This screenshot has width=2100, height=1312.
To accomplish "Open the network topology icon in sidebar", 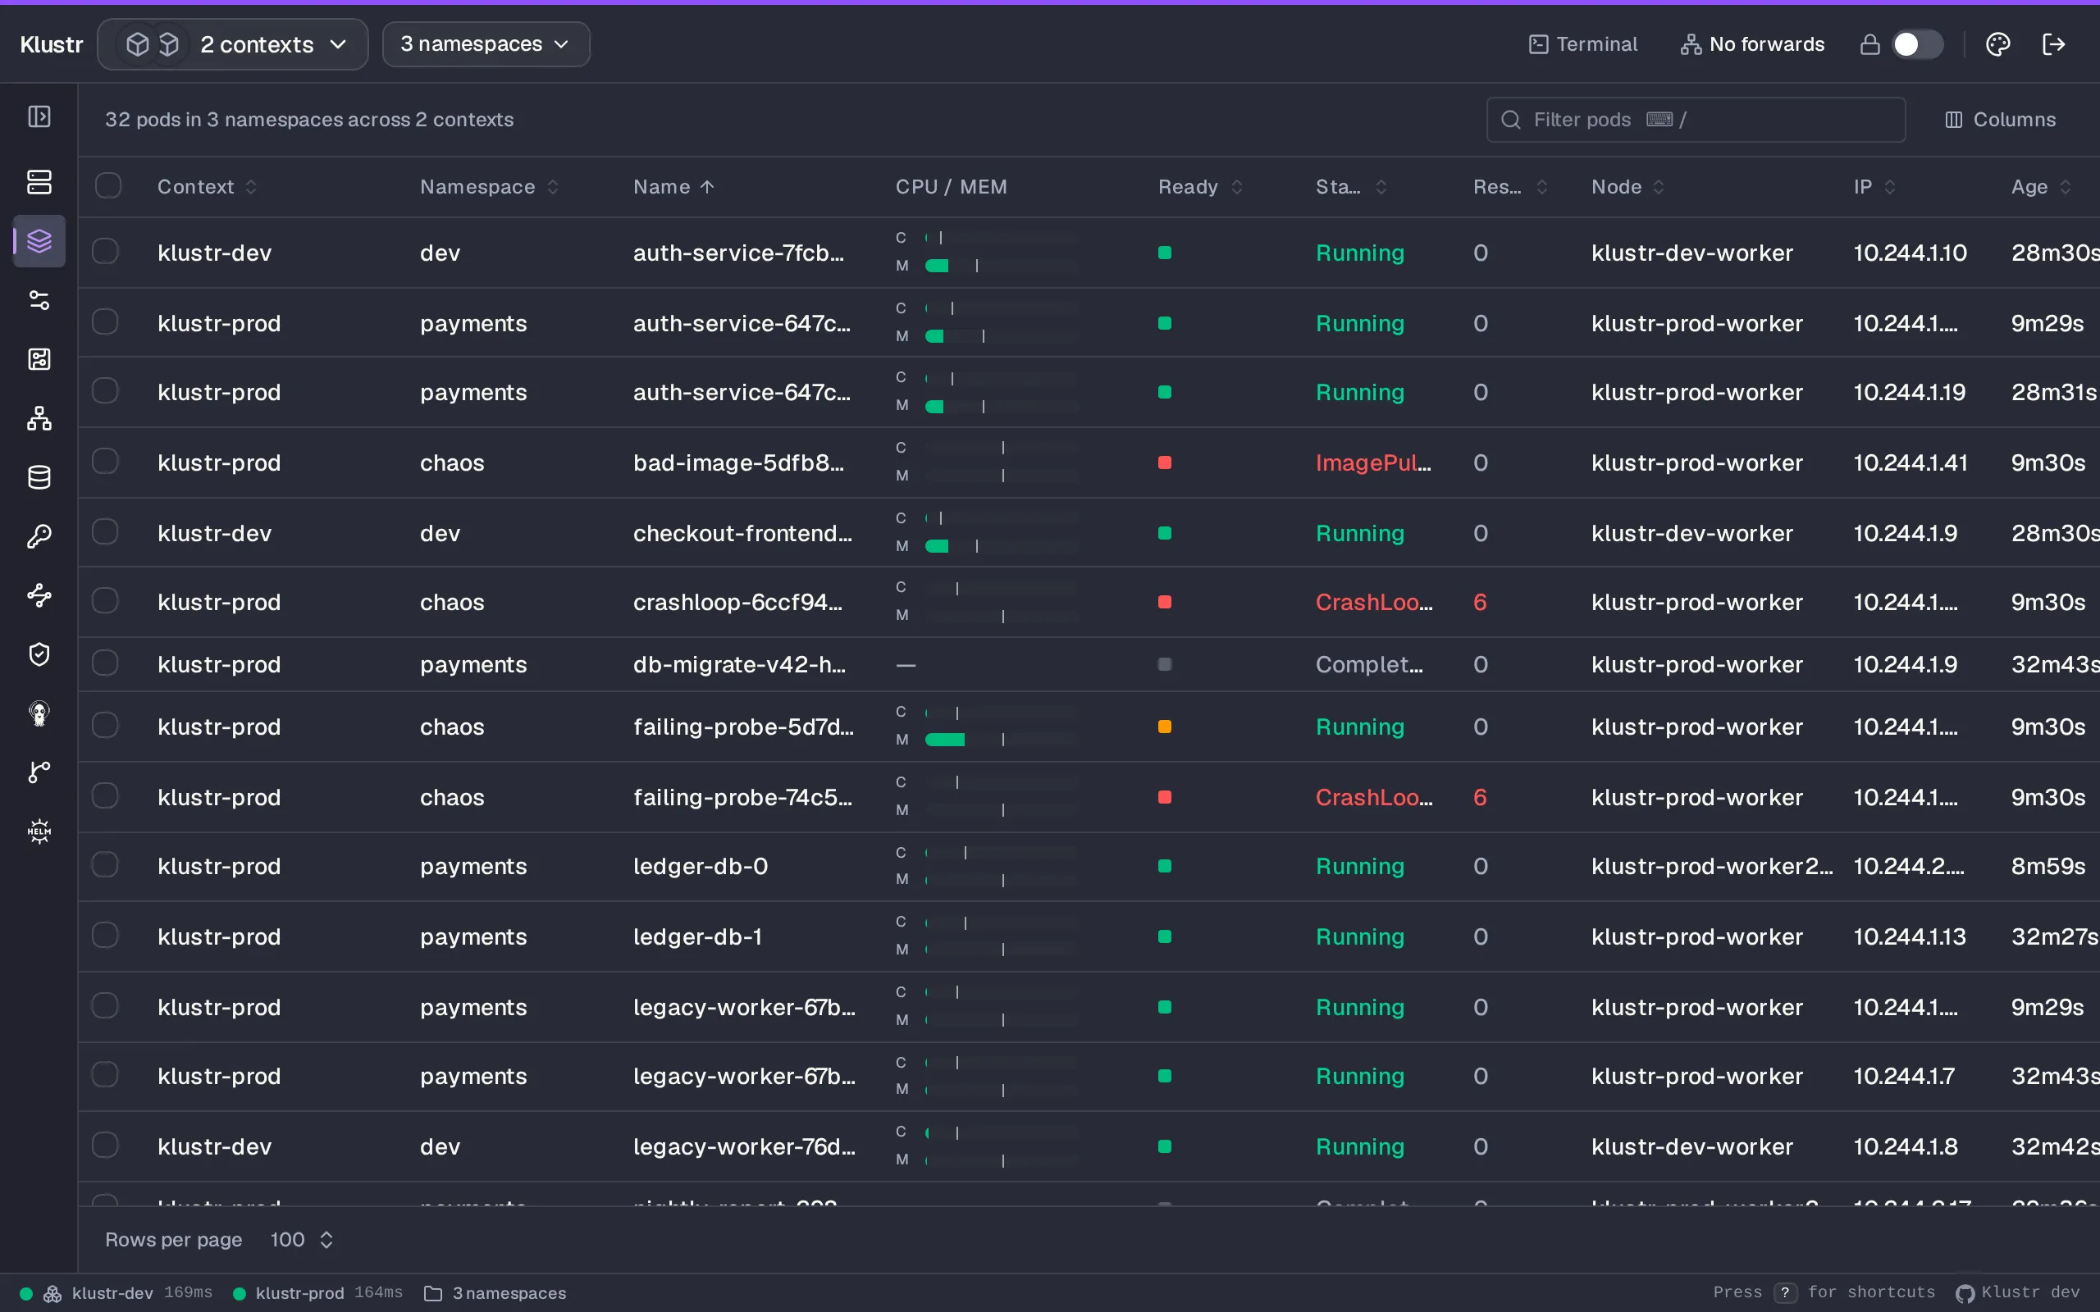I will 39,419.
